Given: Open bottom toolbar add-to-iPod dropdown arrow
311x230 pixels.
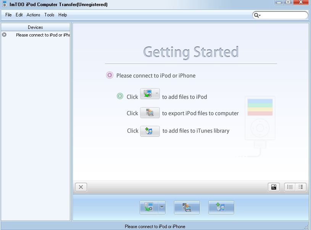Looking at the screenshot, I should point(162,207).
